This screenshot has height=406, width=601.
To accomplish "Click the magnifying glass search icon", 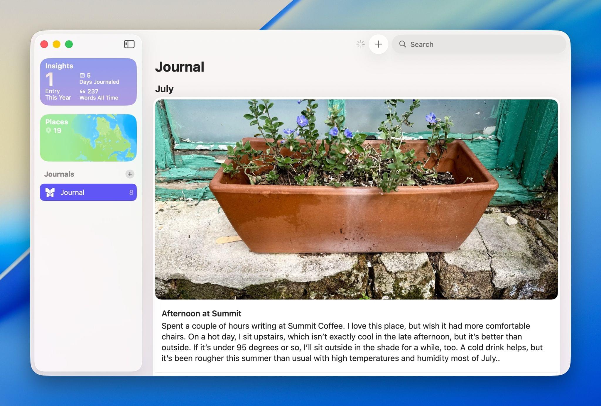I will pyautogui.click(x=403, y=44).
